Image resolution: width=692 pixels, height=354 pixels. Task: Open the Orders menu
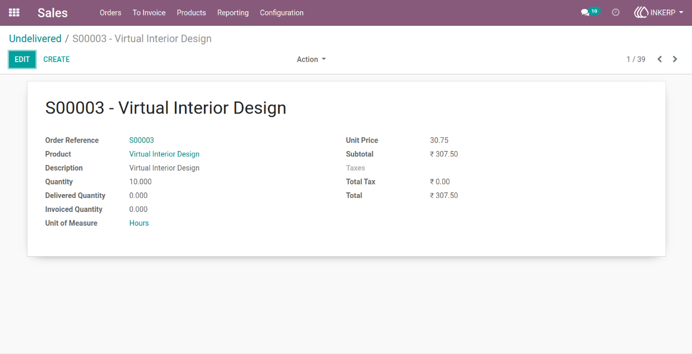point(110,12)
